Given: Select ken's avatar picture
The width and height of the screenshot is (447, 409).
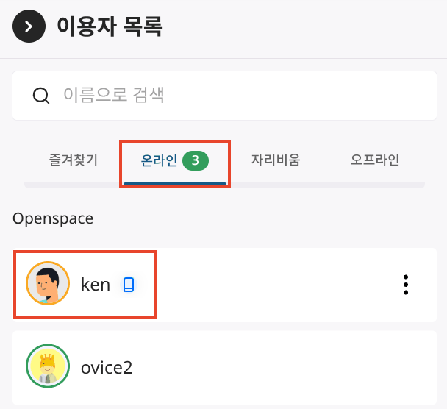Looking at the screenshot, I should 48,283.
